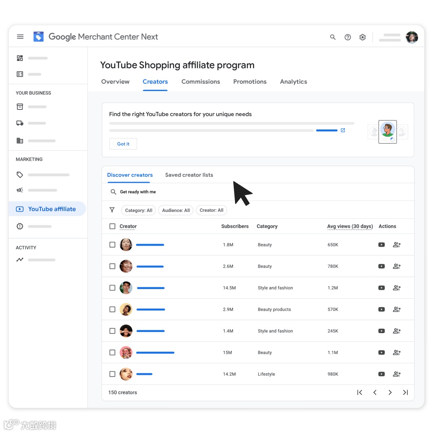The width and height of the screenshot is (433, 433).
Task: Add the 1.8M subscriber creator to list
Action: click(x=397, y=245)
